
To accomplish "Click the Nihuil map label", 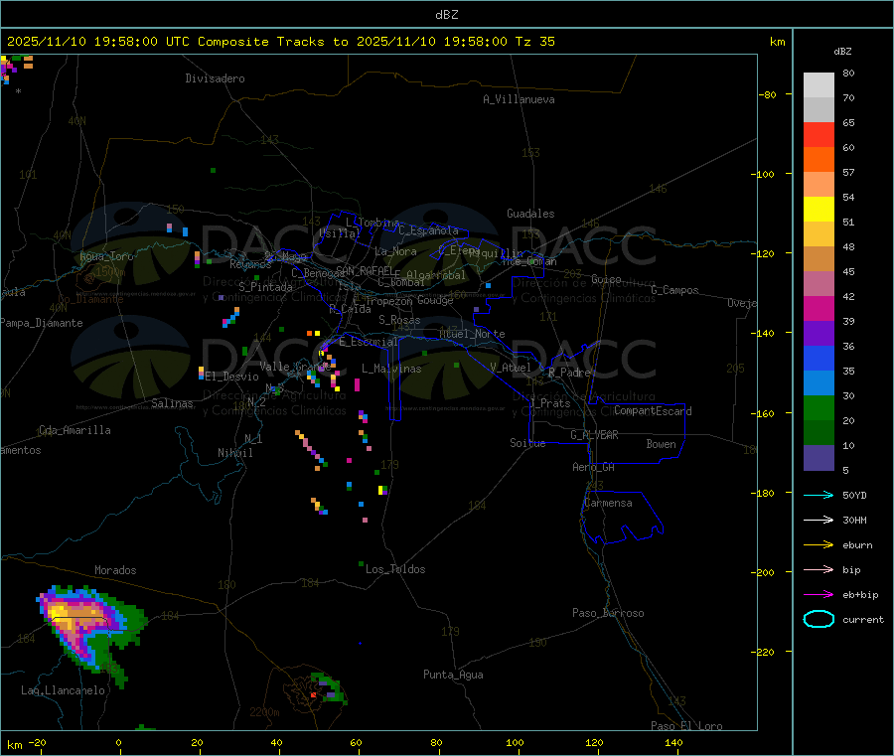I will [x=235, y=453].
